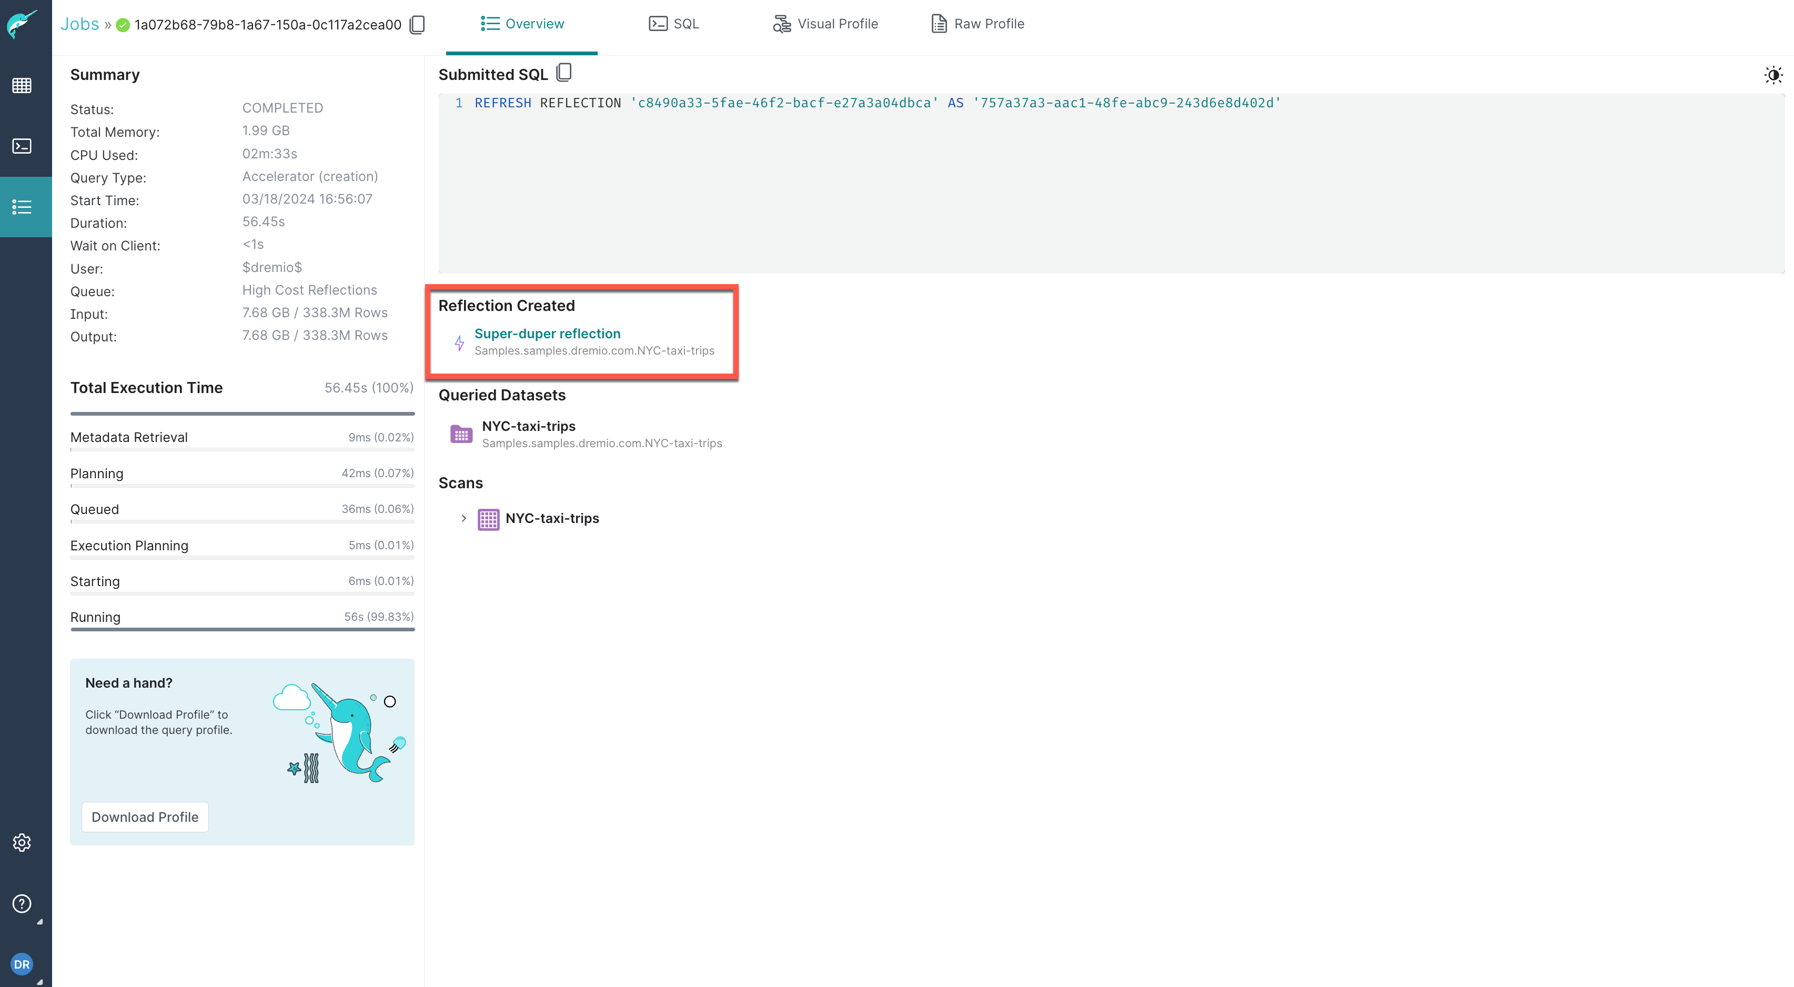This screenshot has height=987, width=1794.
Task: Switch to the SQL tab
Action: (x=673, y=23)
